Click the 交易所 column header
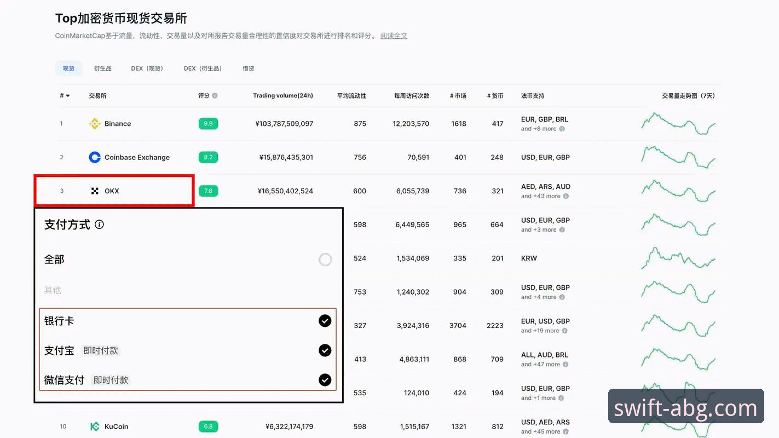779x438 pixels. pyautogui.click(x=97, y=96)
